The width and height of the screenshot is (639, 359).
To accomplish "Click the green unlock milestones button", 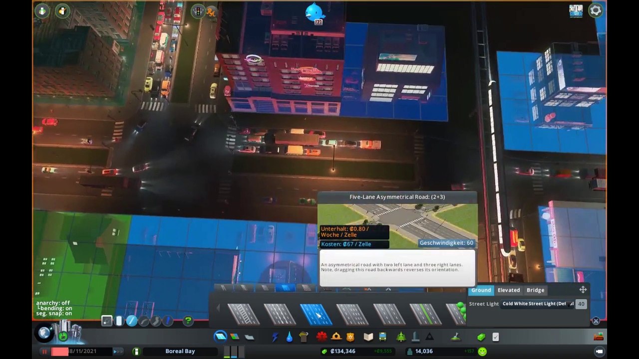I will click(x=63, y=336).
